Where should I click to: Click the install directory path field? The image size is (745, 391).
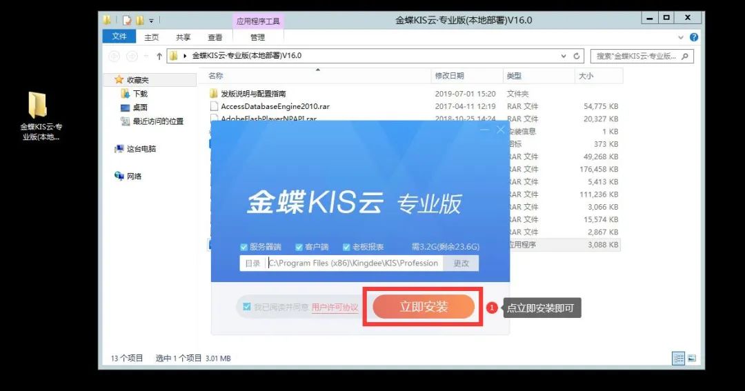(x=353, y=263)
